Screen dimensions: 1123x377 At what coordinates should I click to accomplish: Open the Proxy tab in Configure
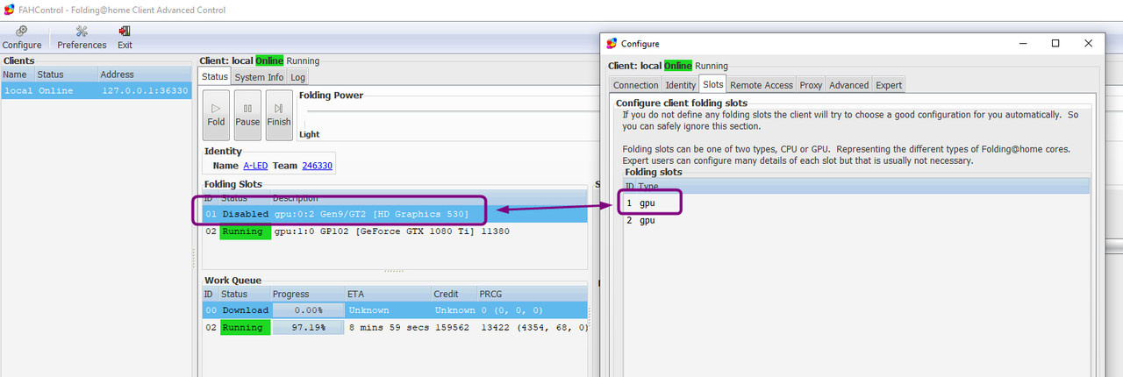(811, 85)
